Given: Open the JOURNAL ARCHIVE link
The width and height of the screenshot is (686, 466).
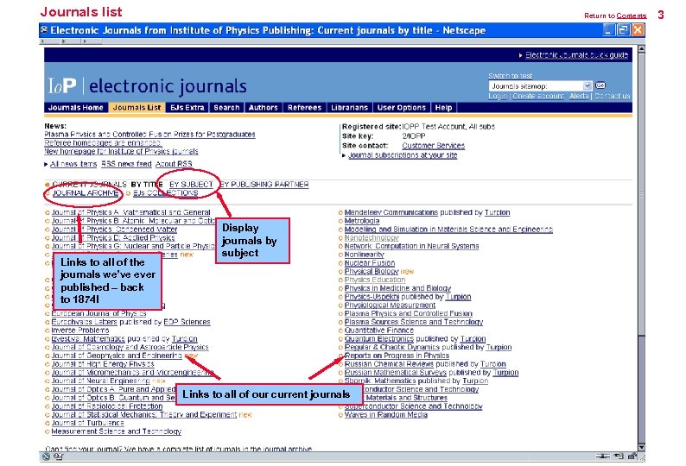Looking at the screenshot, I should [85, 192].
